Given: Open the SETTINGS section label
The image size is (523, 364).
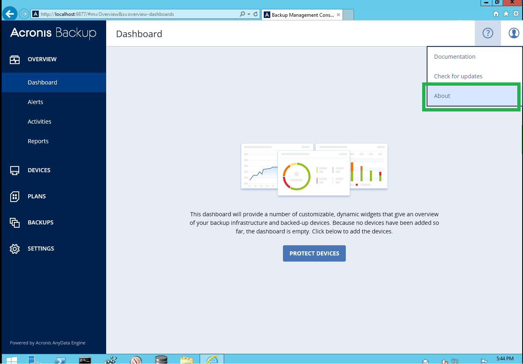Looking at the screenshot, I should pyautogui.click(x=41, y=249).
